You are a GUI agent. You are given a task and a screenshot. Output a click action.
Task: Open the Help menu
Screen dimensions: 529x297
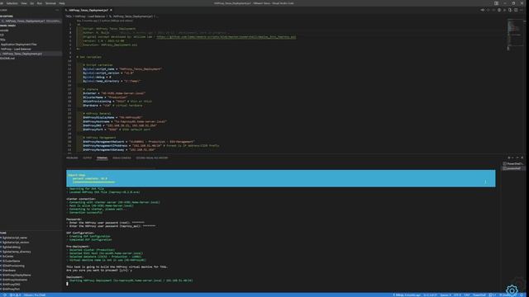(x=62, y=3)
